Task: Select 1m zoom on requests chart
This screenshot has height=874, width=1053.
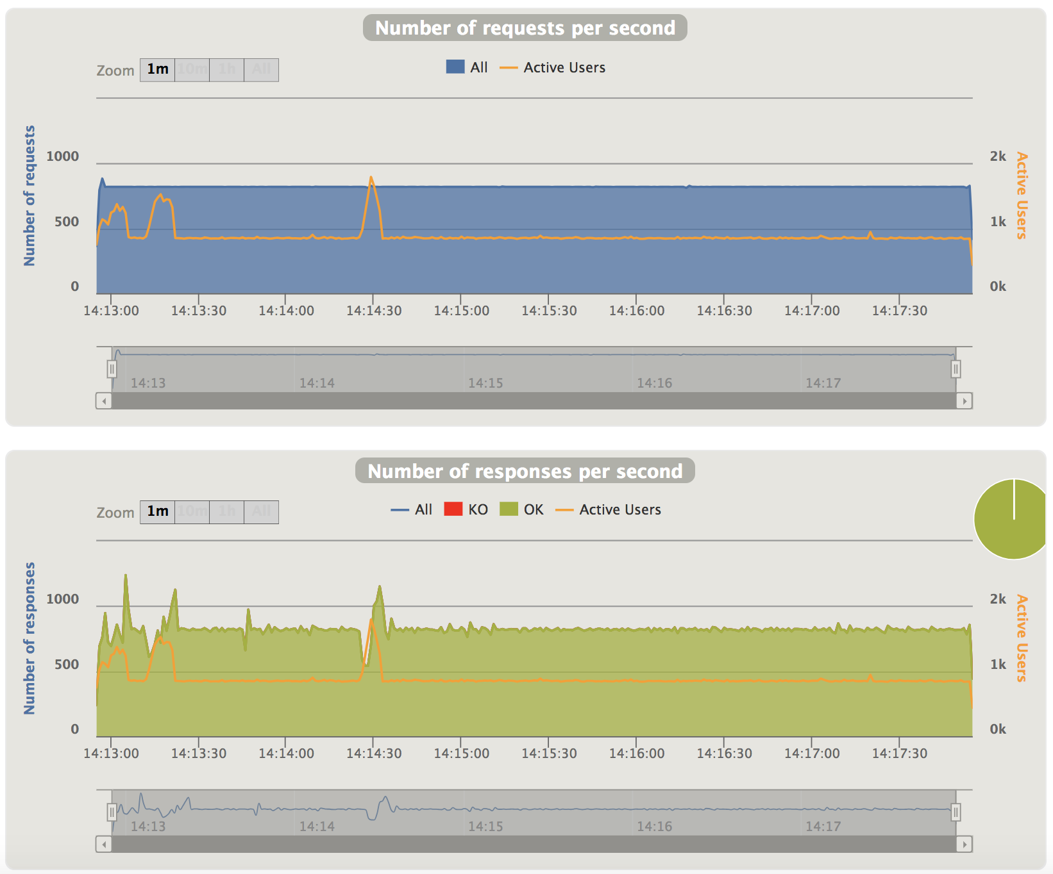Action: click(158, 69)
